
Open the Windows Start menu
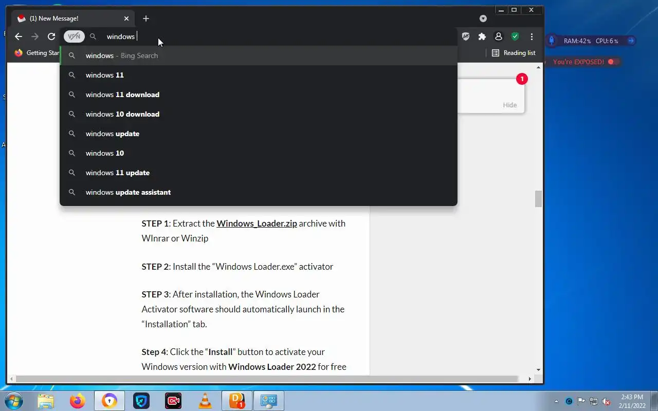(x=14, y=401)
